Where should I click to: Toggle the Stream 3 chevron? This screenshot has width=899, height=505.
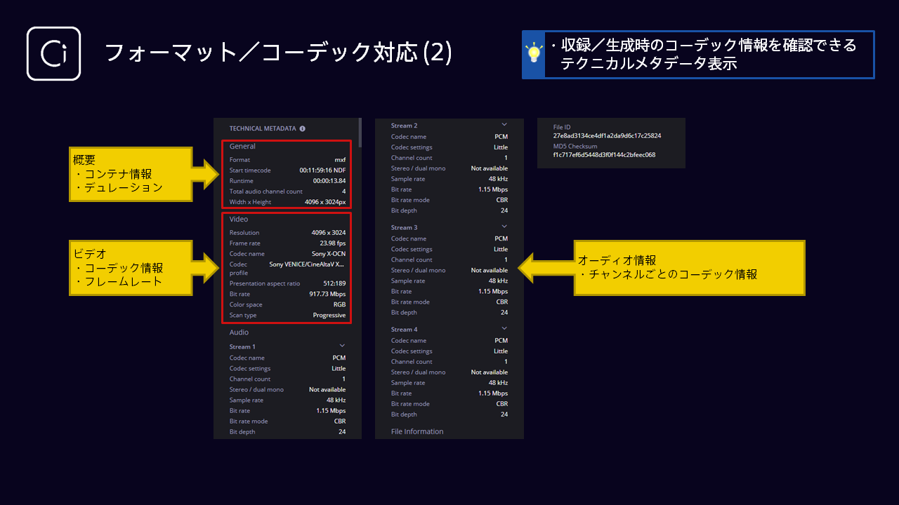tap(504, 227)
